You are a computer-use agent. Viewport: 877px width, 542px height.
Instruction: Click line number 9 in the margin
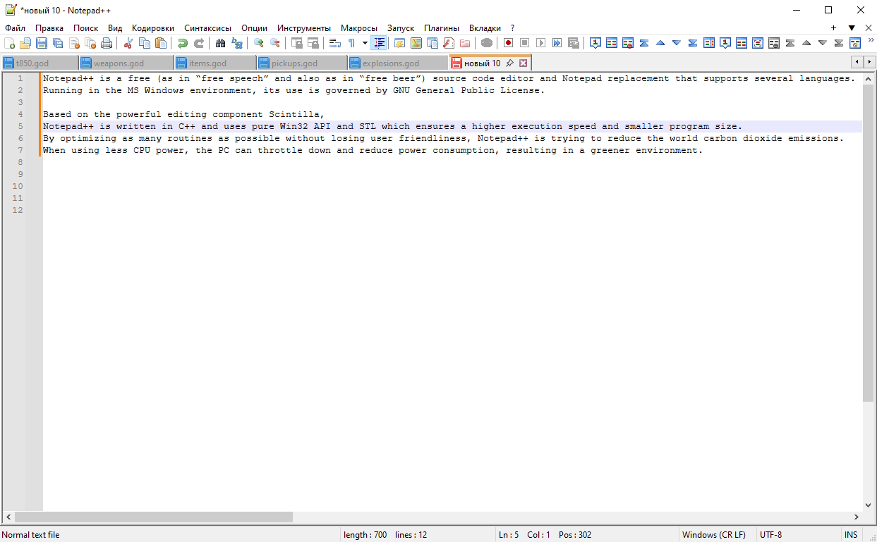[19, 174]
